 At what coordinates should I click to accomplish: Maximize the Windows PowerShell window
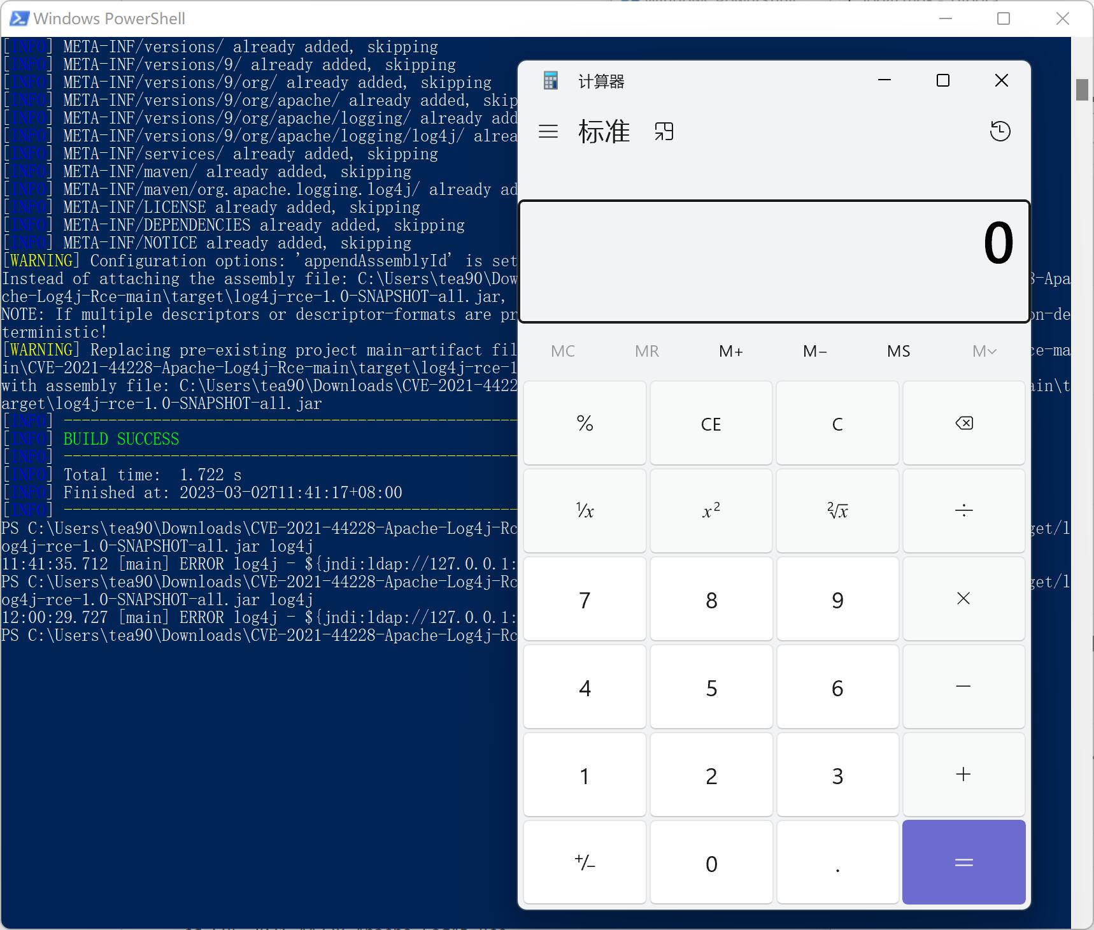tap(1004, 18)
